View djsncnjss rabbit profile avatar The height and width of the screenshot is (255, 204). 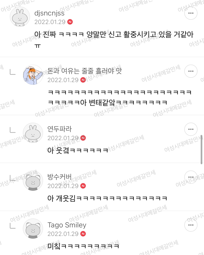[20, 17]
